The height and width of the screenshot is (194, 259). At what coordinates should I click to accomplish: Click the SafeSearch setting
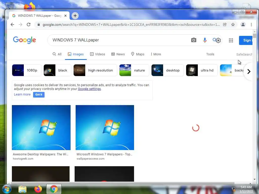[244, 55]
